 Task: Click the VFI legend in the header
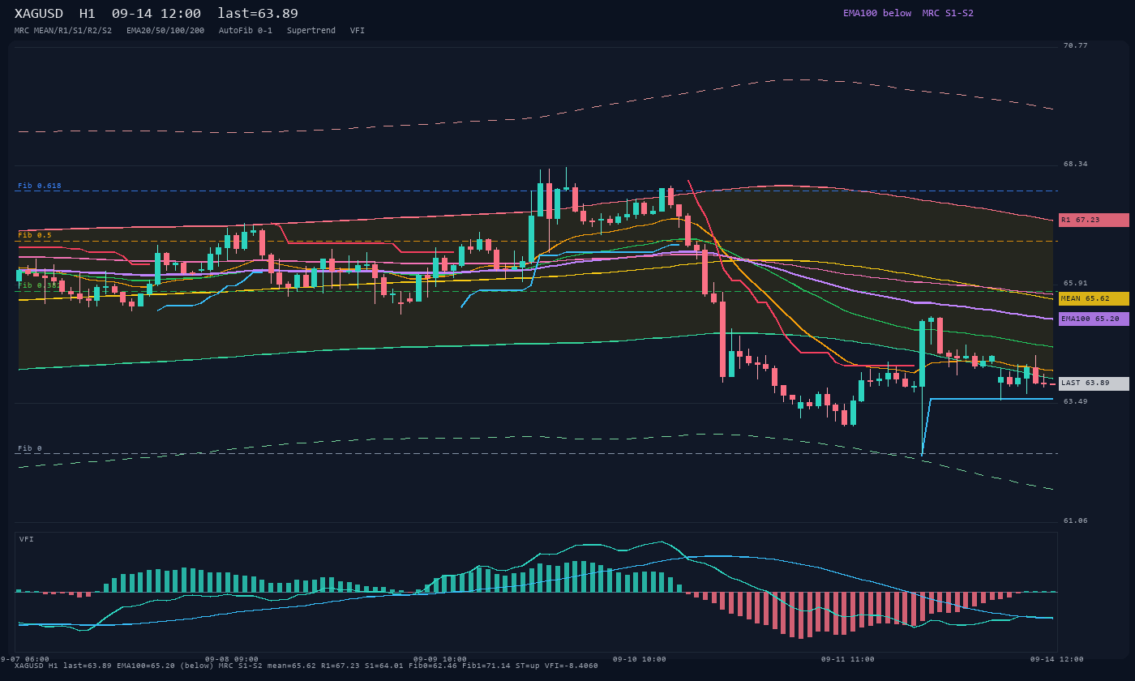pos(358,31)
